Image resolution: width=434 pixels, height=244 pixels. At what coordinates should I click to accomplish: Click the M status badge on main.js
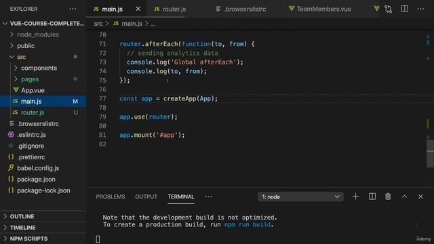tap(75, 102)
